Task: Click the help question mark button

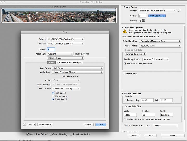Action: point(25,125)
